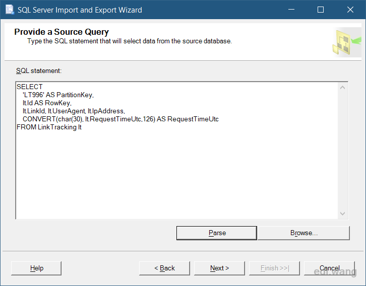Viewport: 366px width, 286px height.
Task: Click the 'LT996' AS PartitionKey line
Action: click(58, 95)
